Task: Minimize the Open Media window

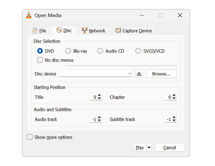Action: (x=142, y=15)
